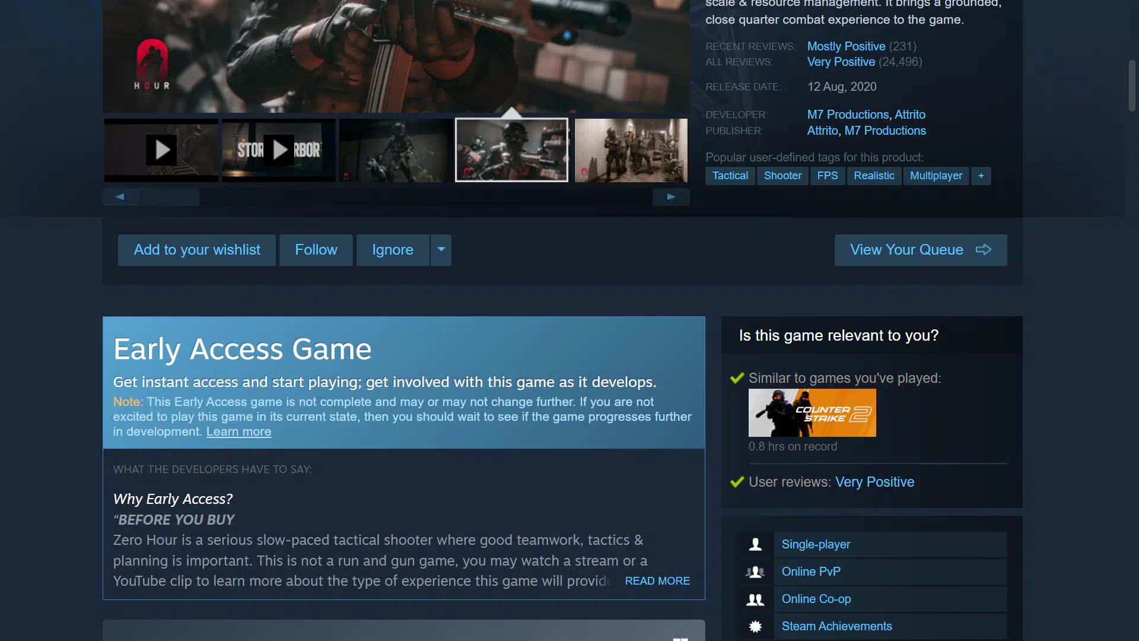Viewport: 1139px width, 641px height.
Task: Click the left arrow of thumbnail strip
Action: click(x=120, y=196)
